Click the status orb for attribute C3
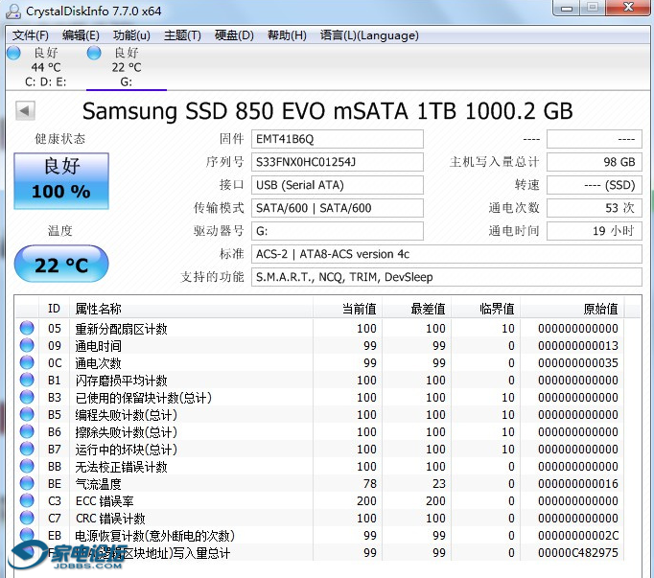 click(27, 500)
